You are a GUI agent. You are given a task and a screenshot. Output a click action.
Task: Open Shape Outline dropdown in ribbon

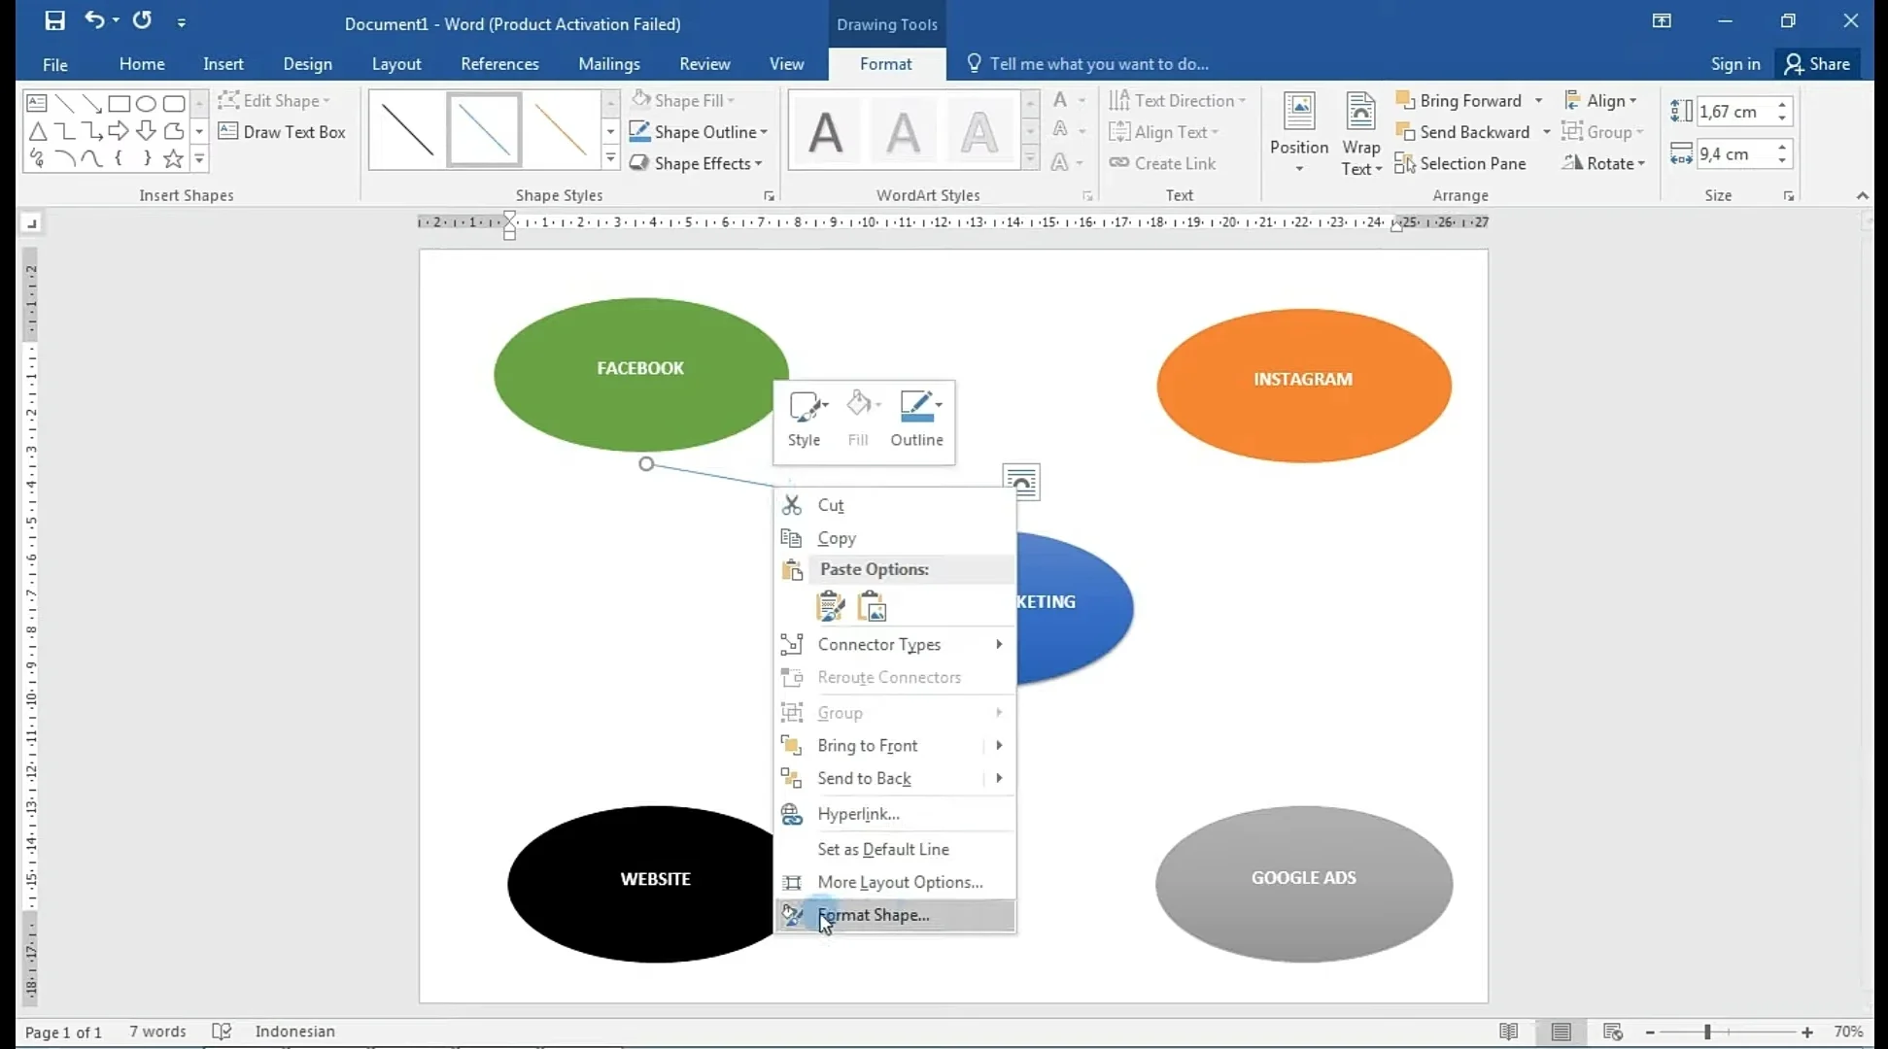[699, 132]
